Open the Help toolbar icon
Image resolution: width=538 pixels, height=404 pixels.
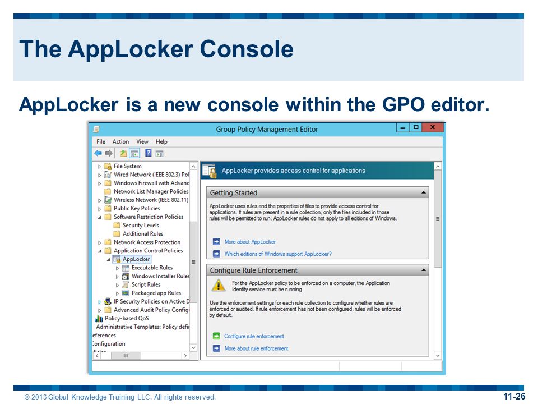[148, 153]
